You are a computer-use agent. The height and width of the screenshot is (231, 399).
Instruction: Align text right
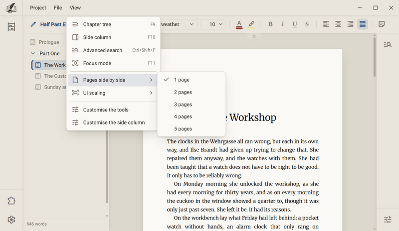pos(351,24)
